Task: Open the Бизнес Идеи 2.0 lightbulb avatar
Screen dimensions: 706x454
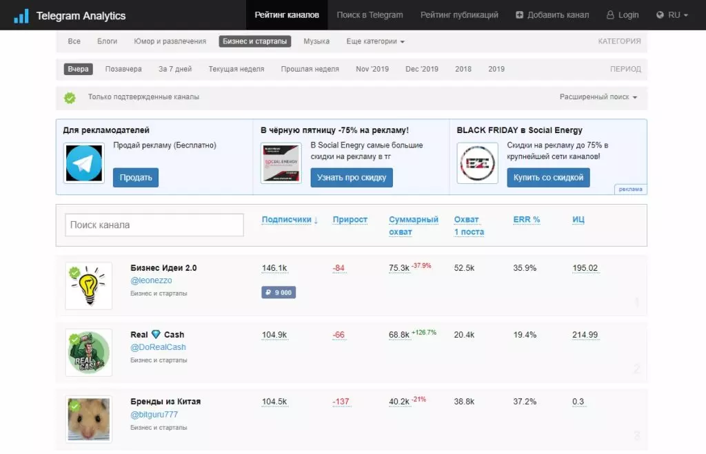Action: 89,286
